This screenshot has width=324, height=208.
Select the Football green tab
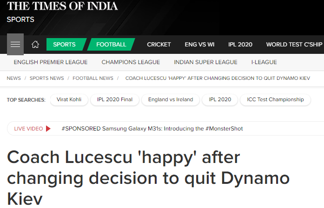click(111, 45)
